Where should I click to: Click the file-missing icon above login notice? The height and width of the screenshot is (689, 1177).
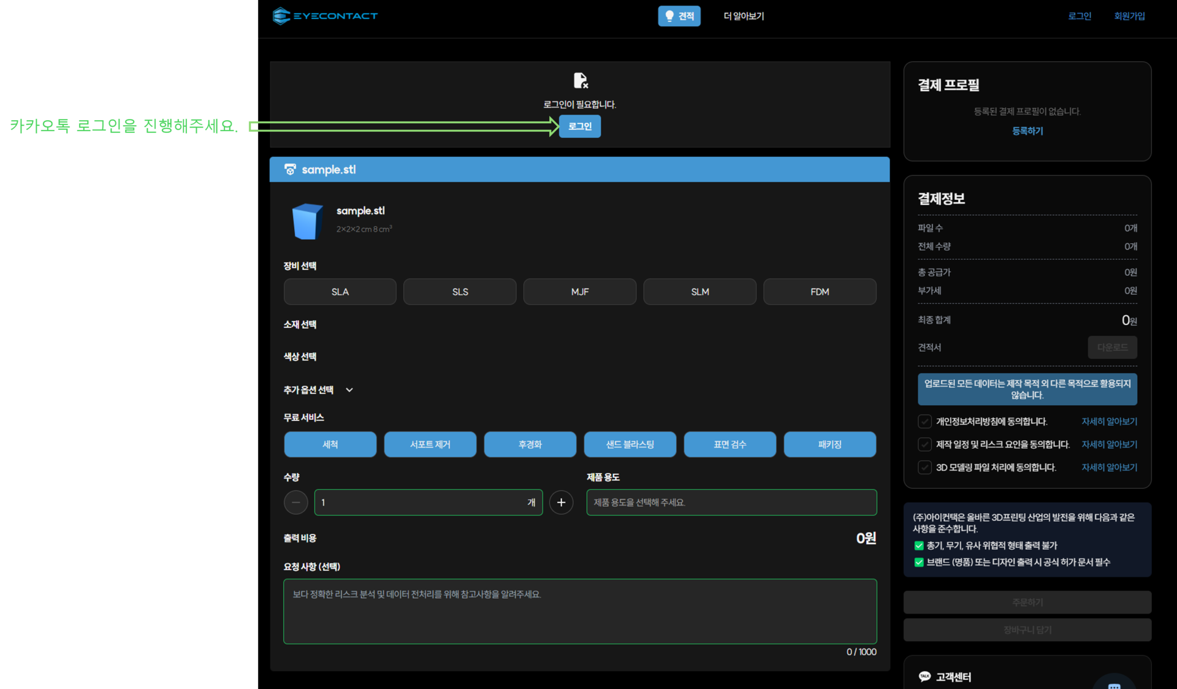(580, 80)
